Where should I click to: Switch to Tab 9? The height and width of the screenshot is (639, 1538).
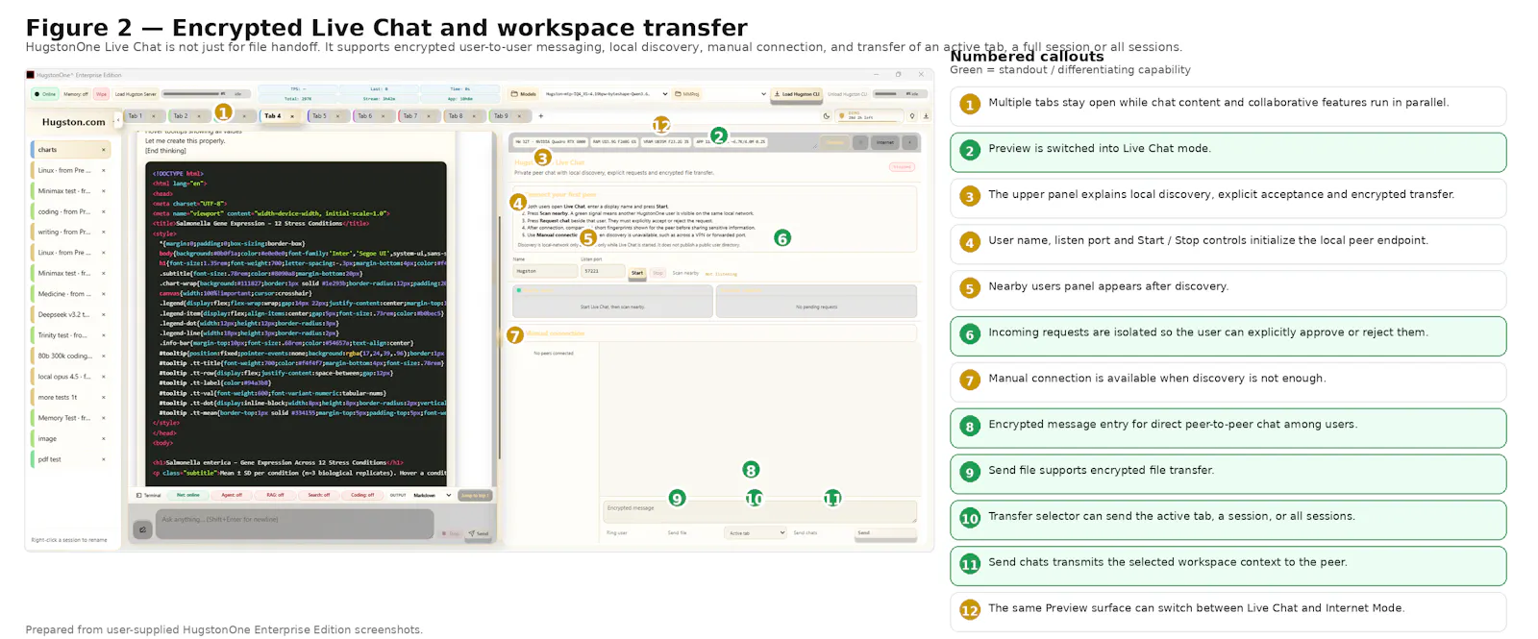(x=501, y=116)
